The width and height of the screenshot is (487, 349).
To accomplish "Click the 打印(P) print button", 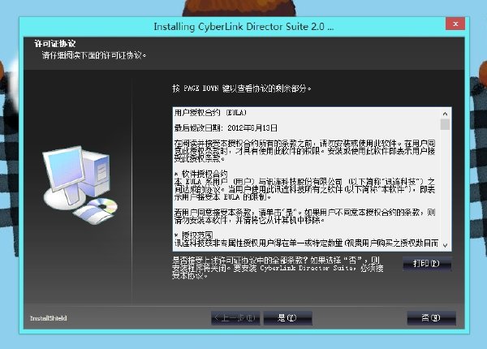I will pos(427,264).
